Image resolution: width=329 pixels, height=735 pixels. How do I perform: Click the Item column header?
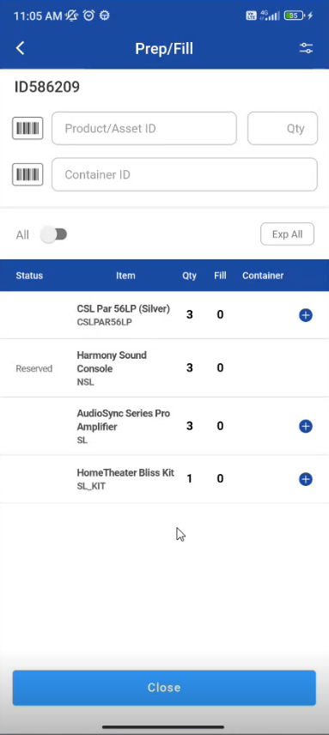(x=125, y=276)
